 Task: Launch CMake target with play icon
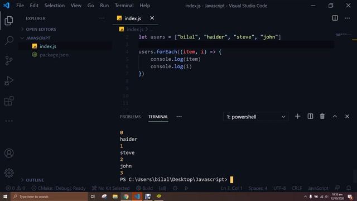point(186,188)
